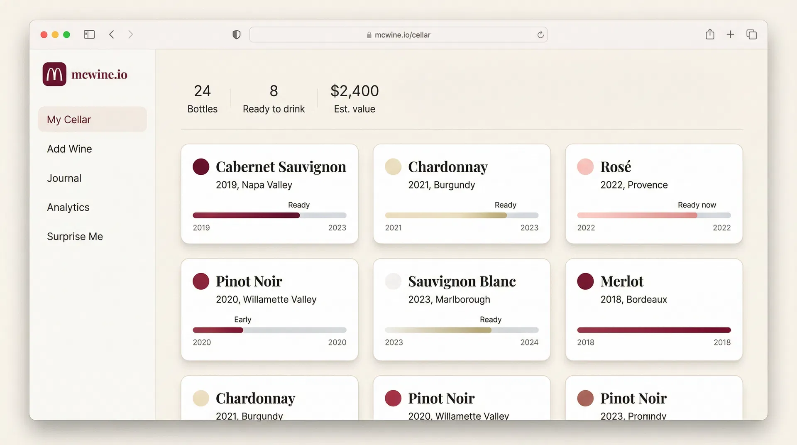Screen dimensions: 797x445
Task: Click the Merlot wine color dot
Action: click(x=585, y=281)
